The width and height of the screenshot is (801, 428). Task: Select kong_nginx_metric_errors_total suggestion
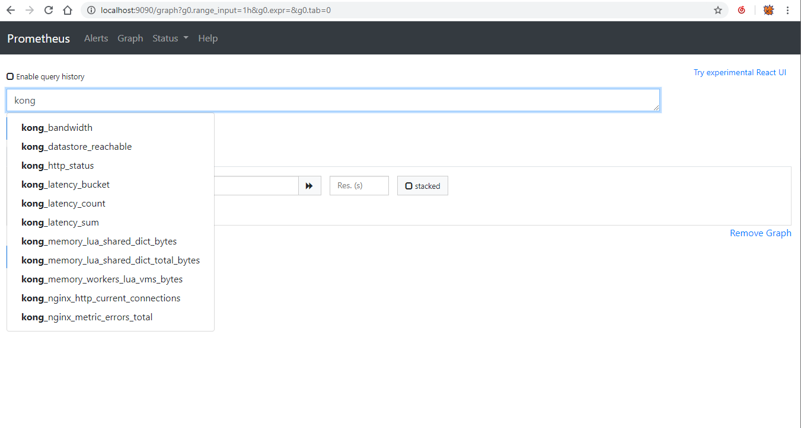110,317
